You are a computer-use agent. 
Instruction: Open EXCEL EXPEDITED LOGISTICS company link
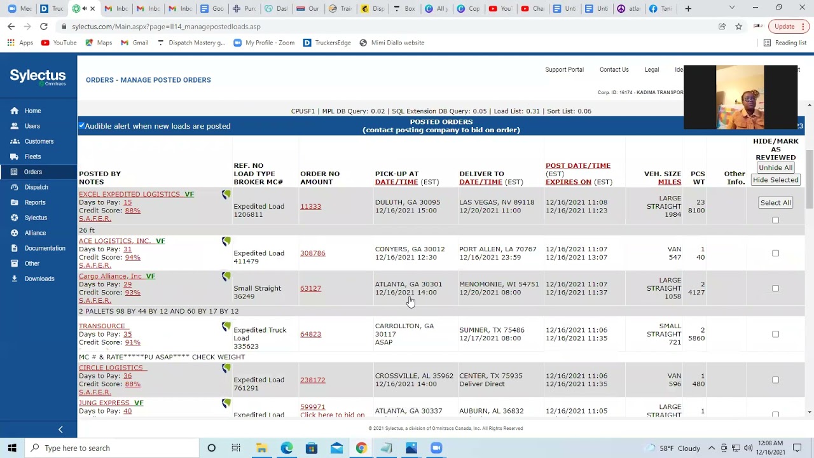(x=130, y=194)
